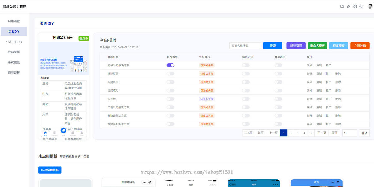Open 系统模板 in sidebar
Screen dimensions: 374x187
(14, 62)
